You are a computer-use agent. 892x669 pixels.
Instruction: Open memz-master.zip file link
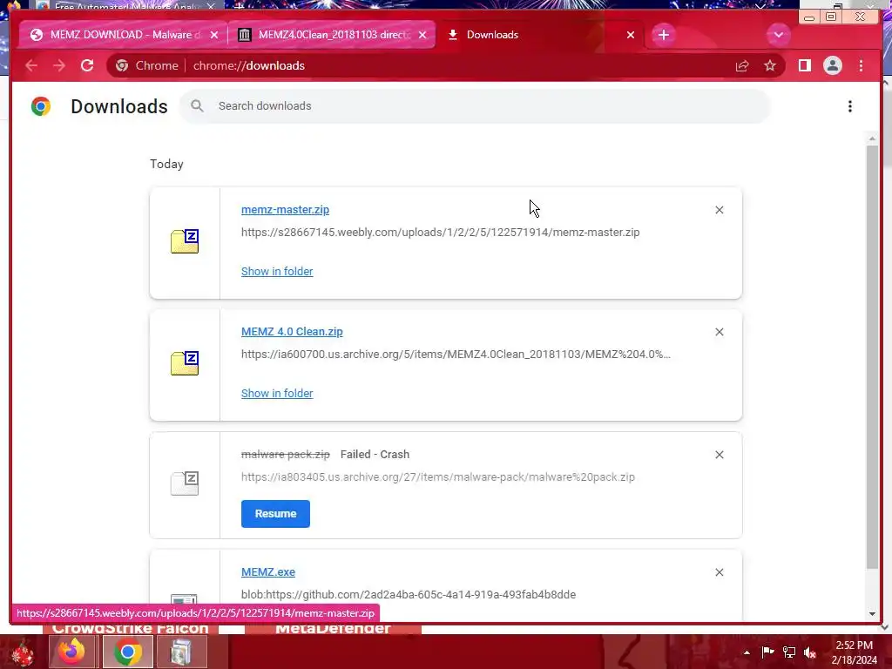pos(285,209)
